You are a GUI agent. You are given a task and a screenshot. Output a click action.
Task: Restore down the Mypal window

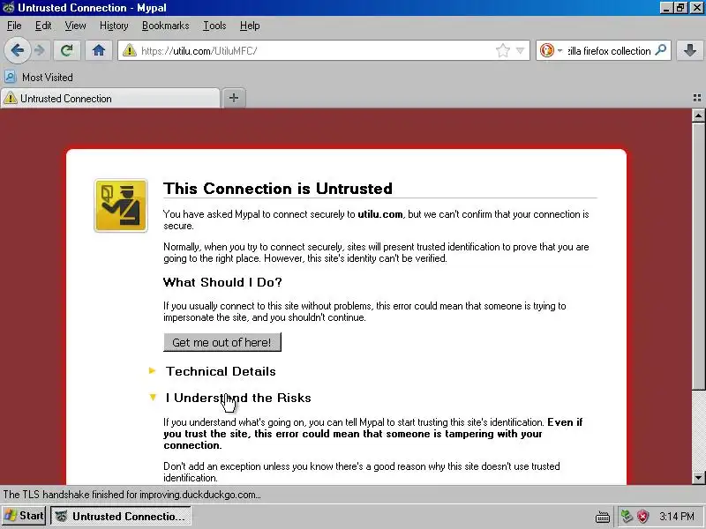680,8
